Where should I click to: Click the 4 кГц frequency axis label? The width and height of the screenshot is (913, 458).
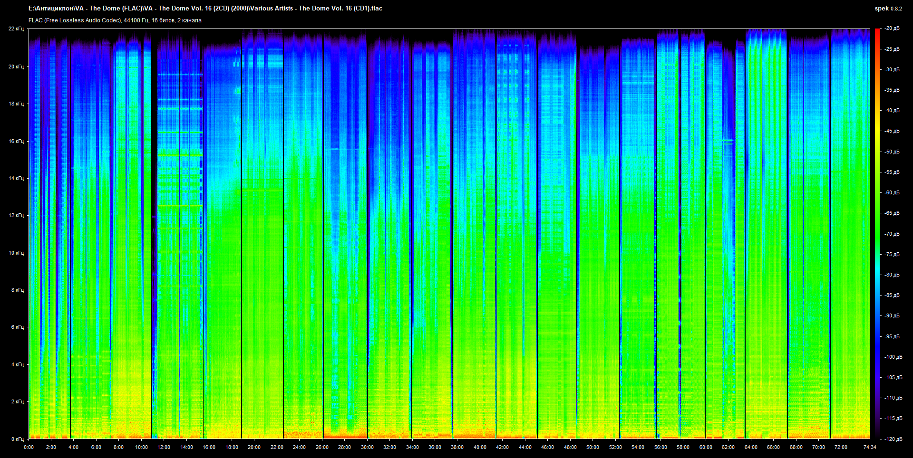pyautogui.click(x=17, y=364)
